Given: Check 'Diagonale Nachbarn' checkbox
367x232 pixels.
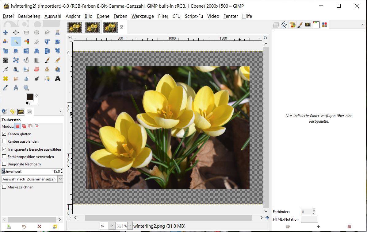Looking at the screenshot, I should tap(4, 164).
